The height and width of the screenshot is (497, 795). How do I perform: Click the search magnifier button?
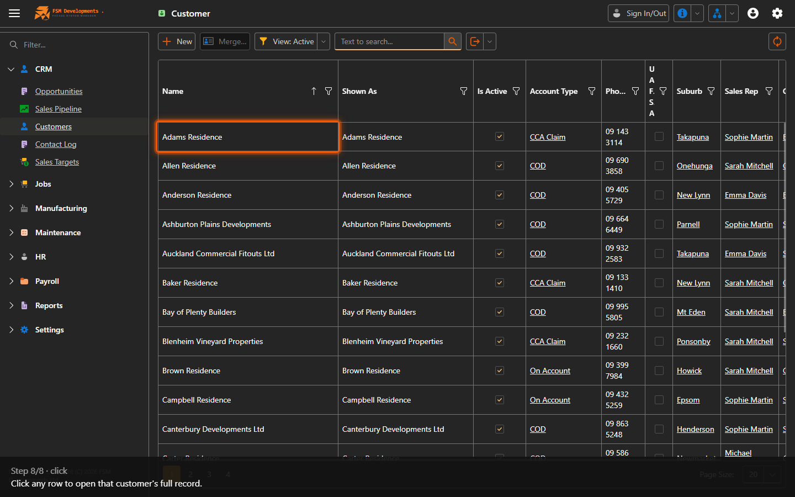pyautogui.click(x=453, y=41)
